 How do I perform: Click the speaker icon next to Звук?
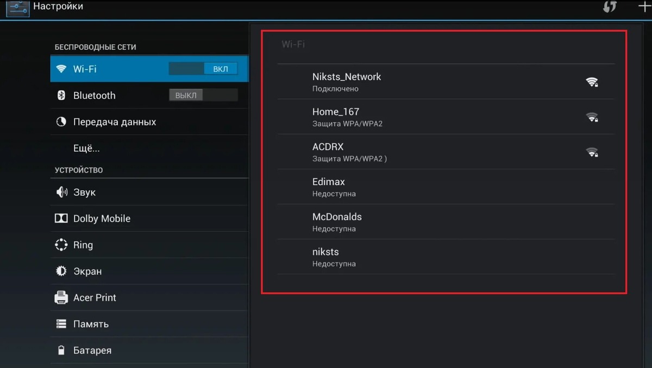click(x=61, y=192)
